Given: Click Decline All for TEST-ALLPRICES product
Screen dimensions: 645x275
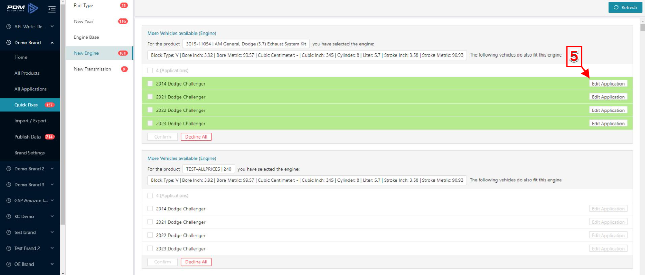Looking at the screenshot, I should (196, 262).
